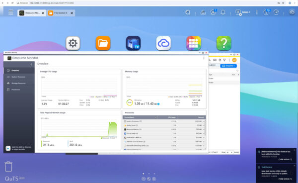The height and width of the screenshot is (183, 298).
Task: Click the search magnifier in the top bar
Action: click(x=188, y=12)
